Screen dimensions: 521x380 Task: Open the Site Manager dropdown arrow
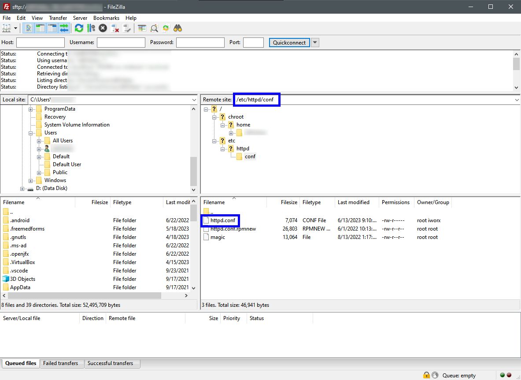pyautogui.click(x=15, y=28)
